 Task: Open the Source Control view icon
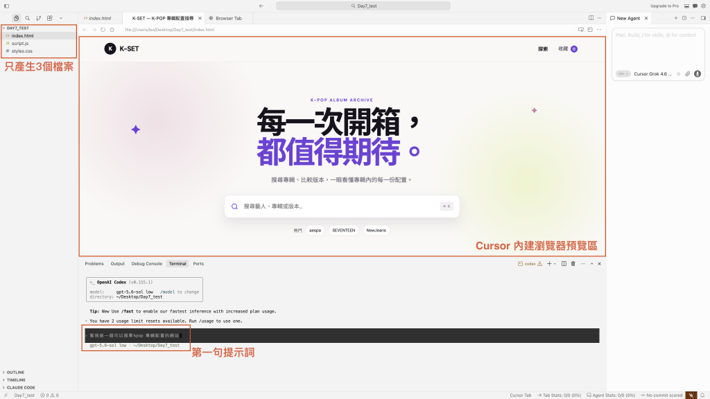39,18
